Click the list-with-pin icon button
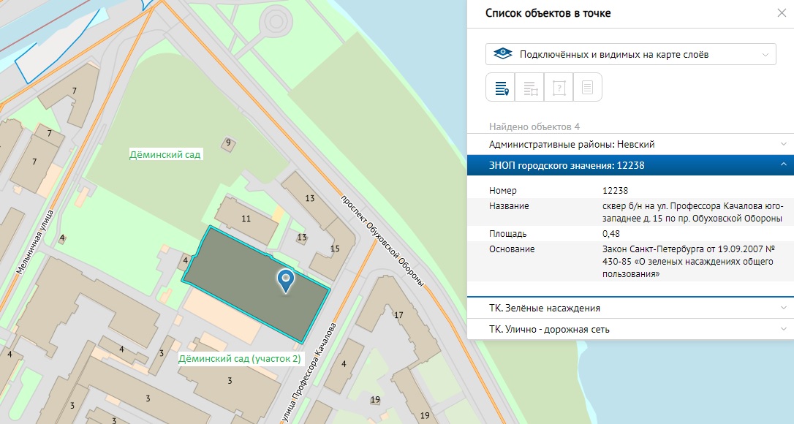Image resolution: width=794 pixels, height=424 pixels. pyautogui.click(x=501, y=88)
